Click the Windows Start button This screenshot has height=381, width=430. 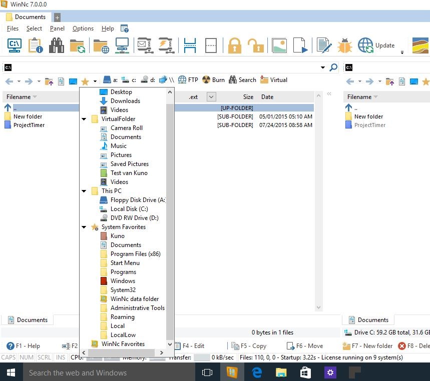[11, 372]
